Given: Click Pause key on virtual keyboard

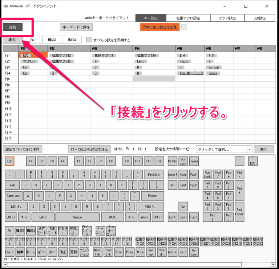Looking at the screenshot, I should [x=194, y=161].
